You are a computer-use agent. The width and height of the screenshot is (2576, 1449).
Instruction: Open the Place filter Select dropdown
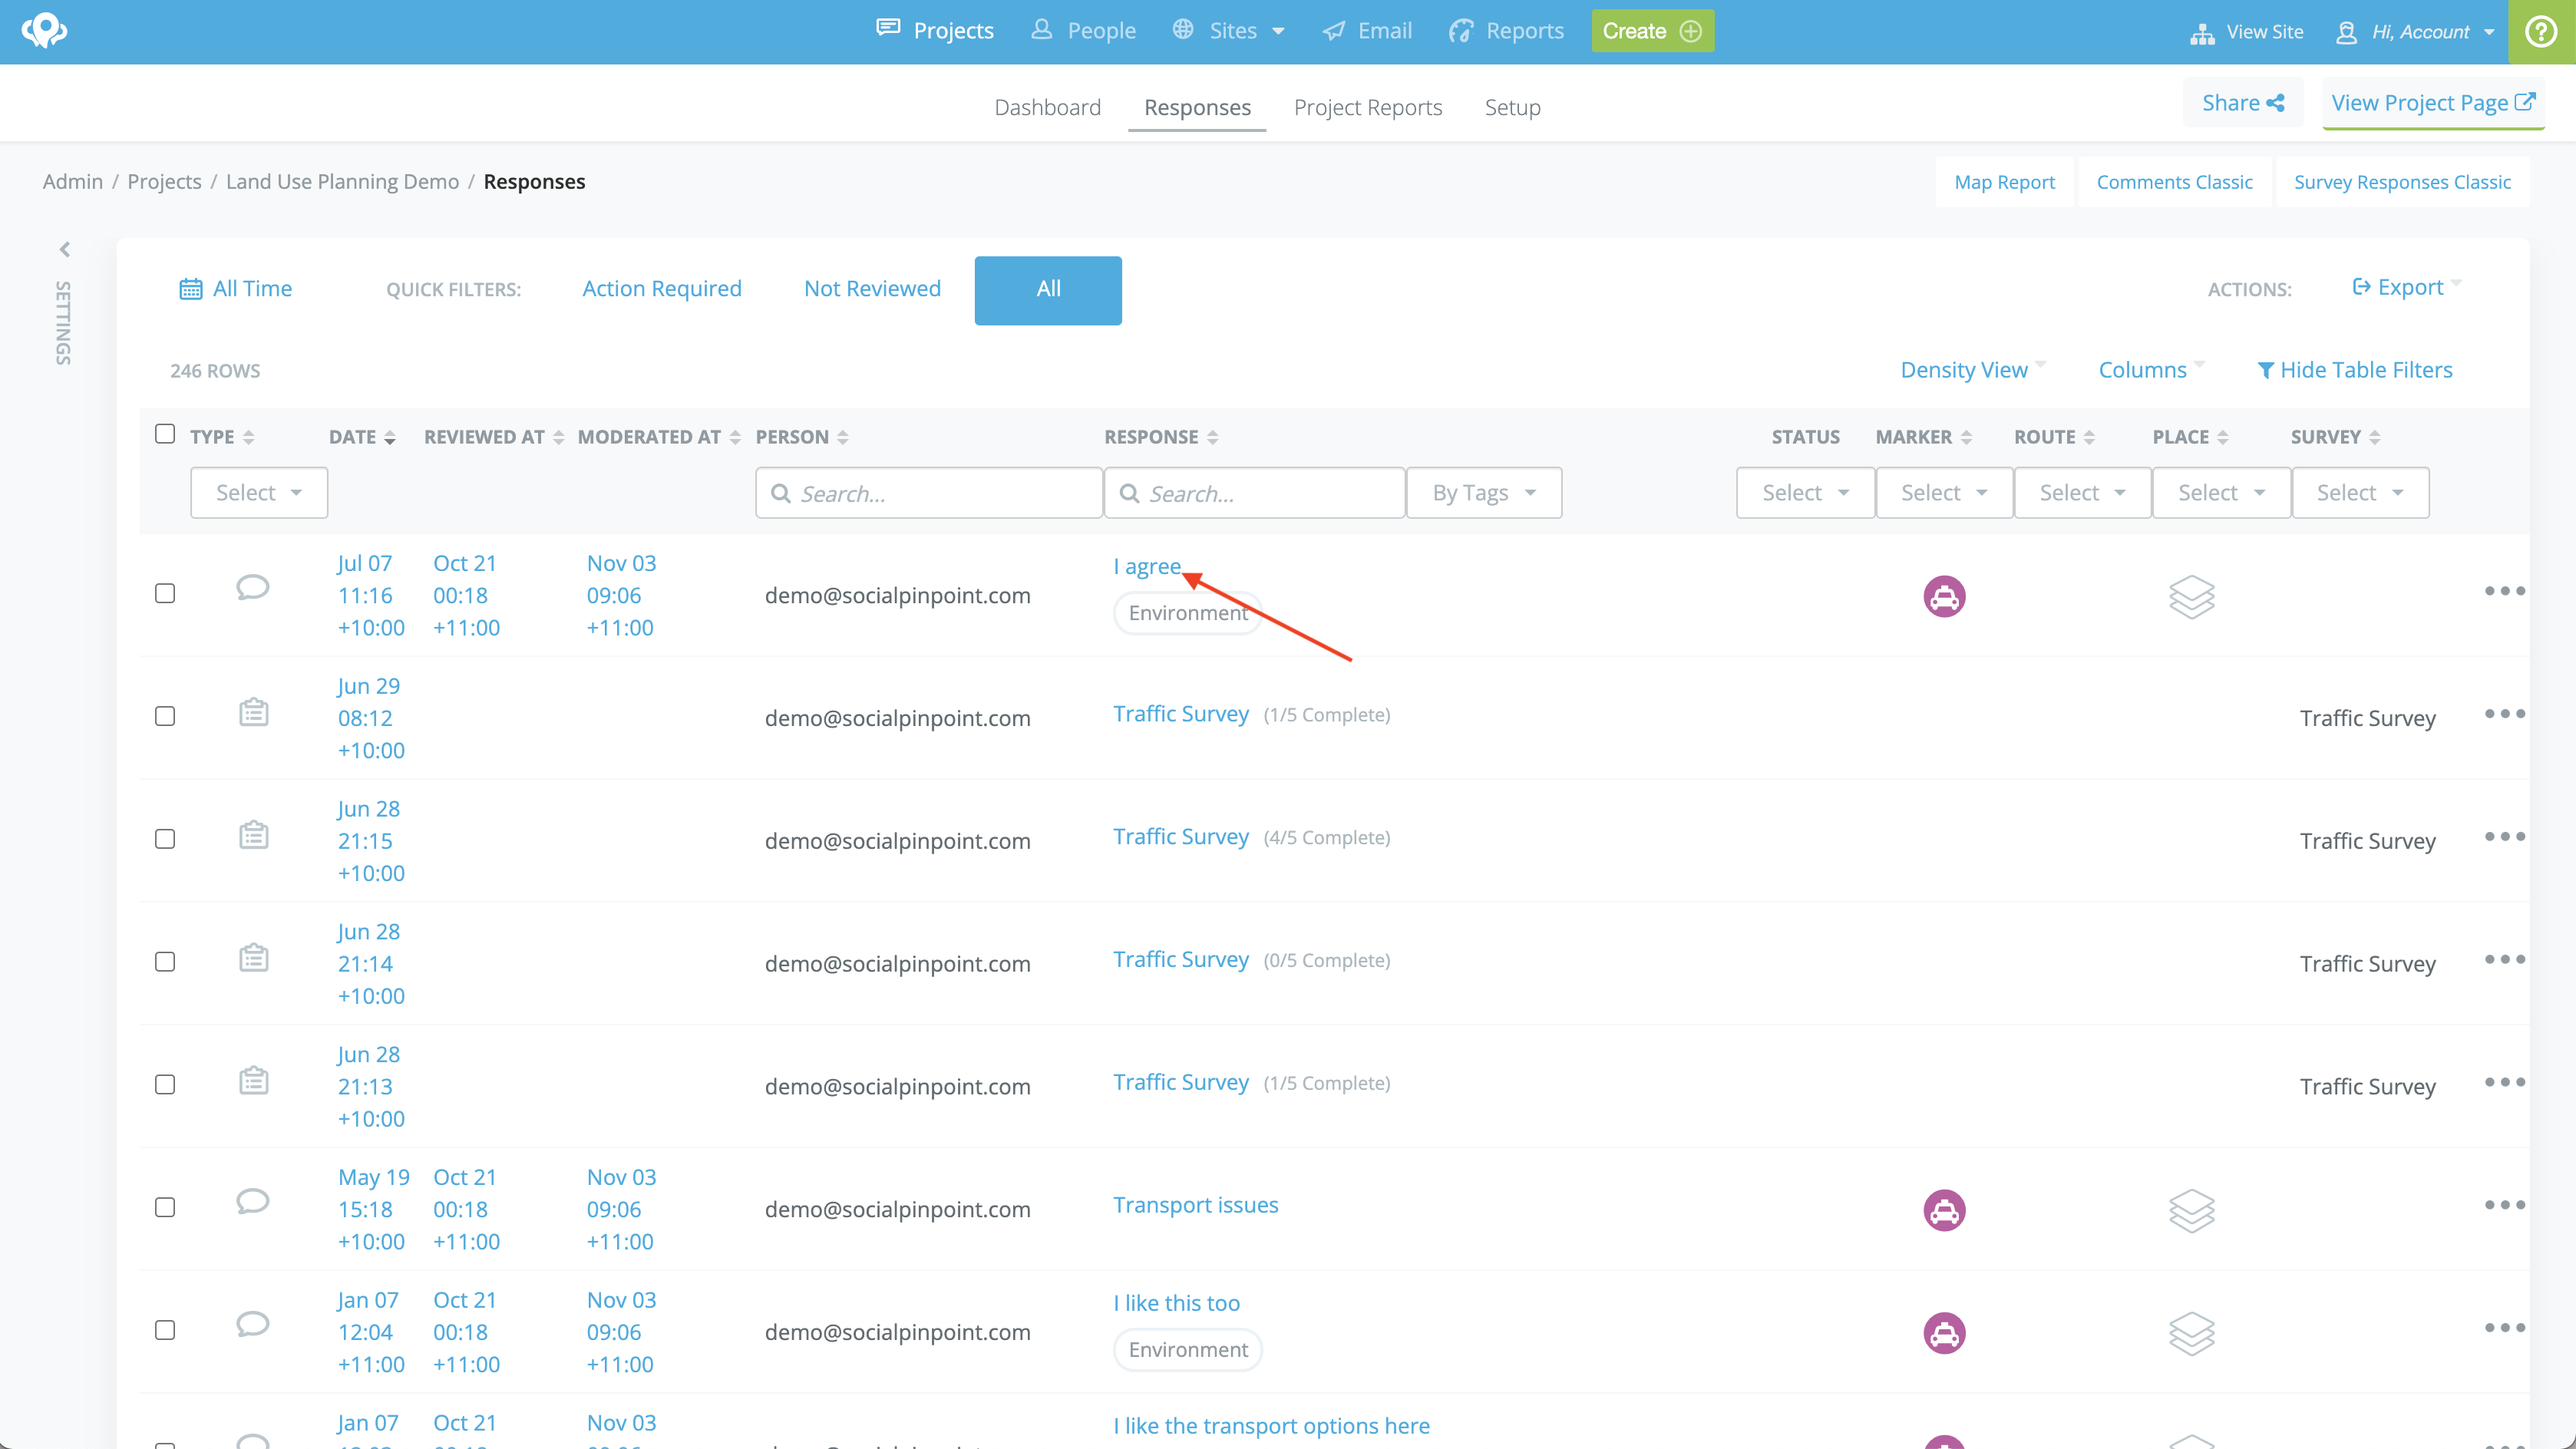click(2221, 493)
